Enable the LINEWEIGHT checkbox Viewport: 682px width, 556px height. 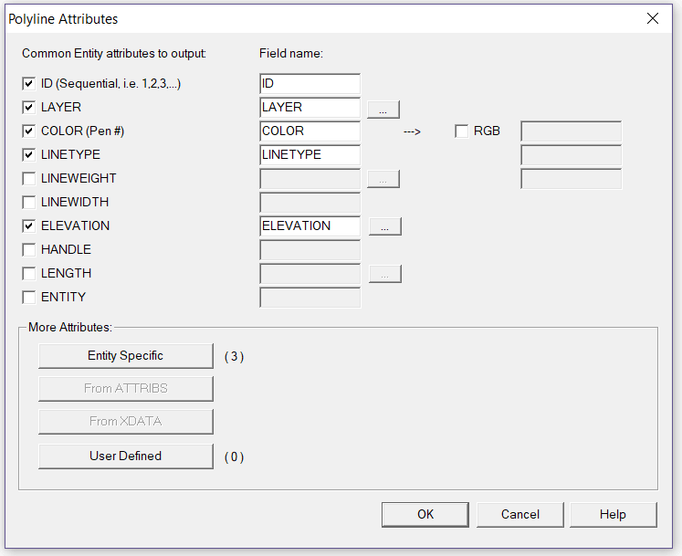click(x=28, y=178)
